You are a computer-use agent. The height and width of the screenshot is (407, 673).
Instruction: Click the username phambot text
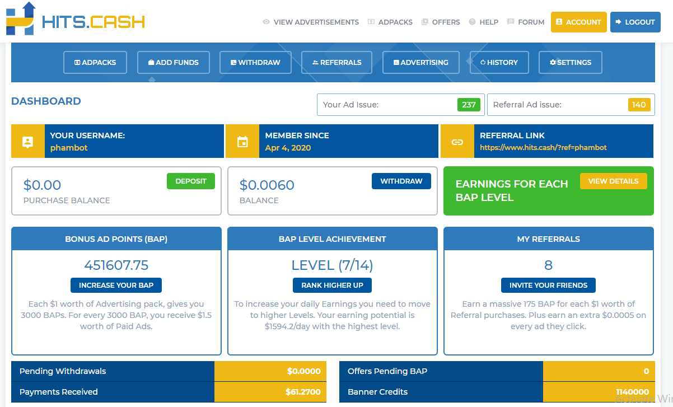(69, 148)
